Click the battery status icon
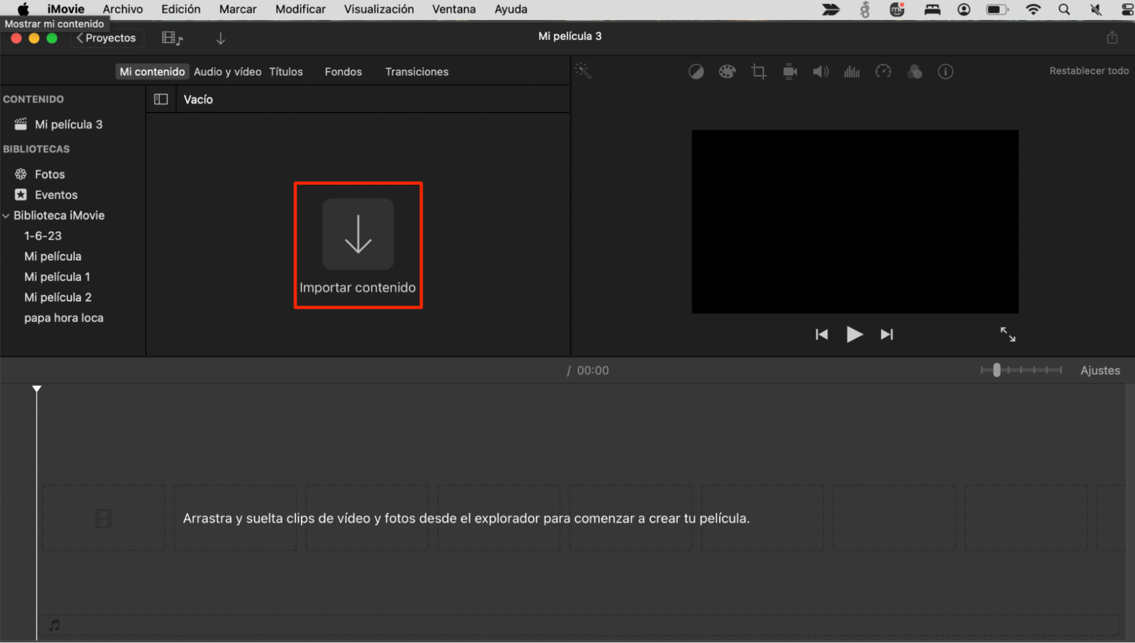 [x=997, y=10]
